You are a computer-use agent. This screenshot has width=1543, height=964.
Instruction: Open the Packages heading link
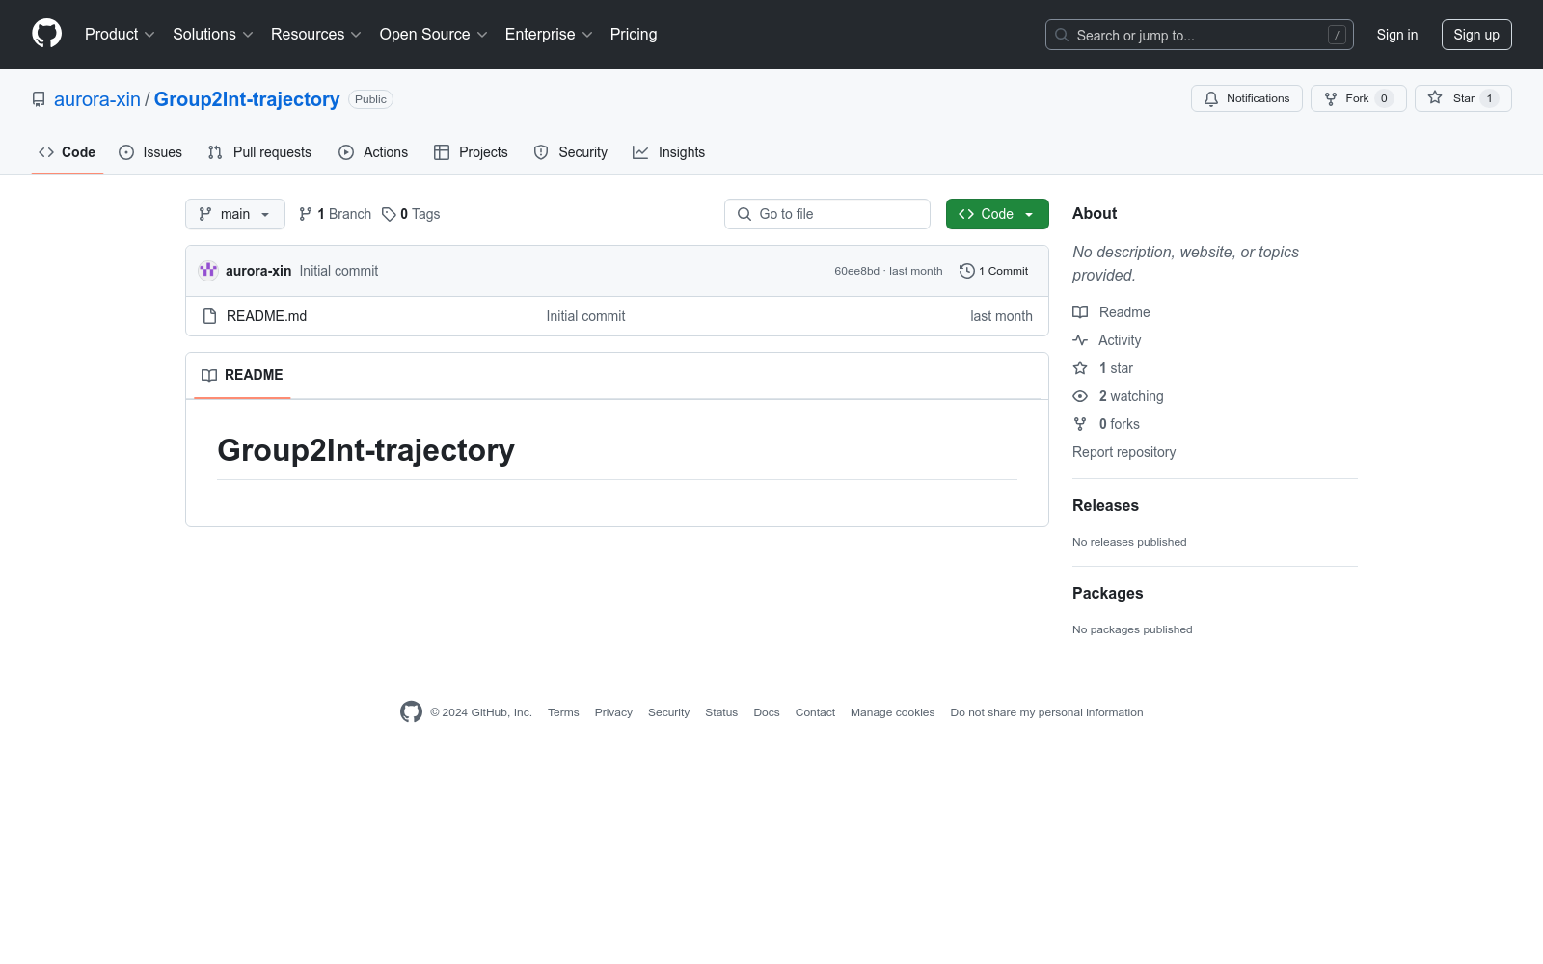(1107, 593)
